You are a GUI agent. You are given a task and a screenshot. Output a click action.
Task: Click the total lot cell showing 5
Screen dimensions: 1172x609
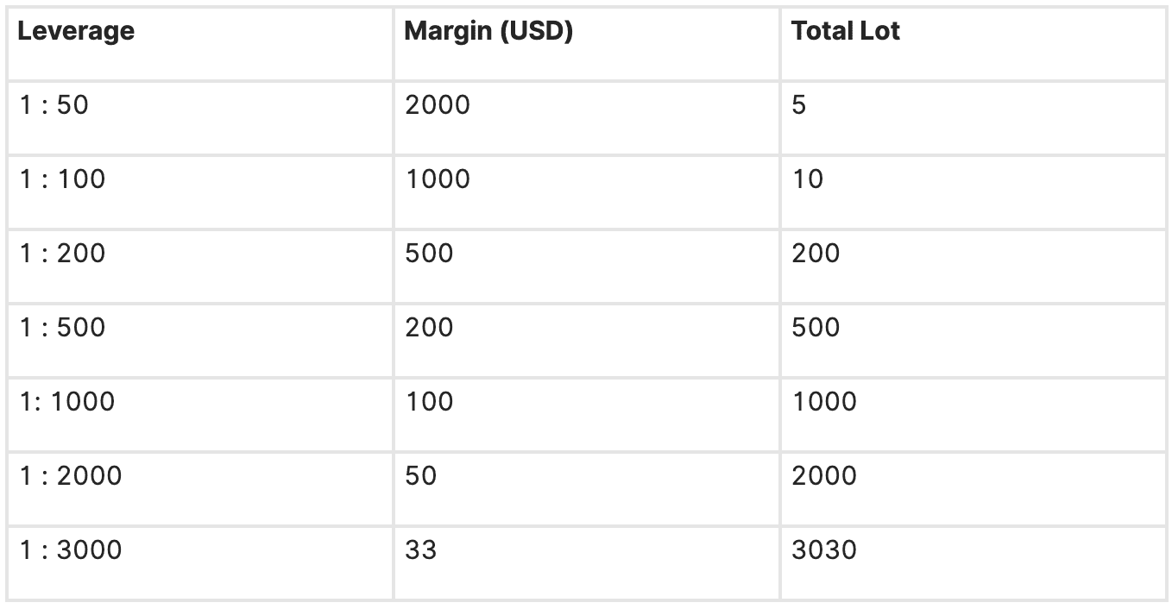click(x=974, y=118)
